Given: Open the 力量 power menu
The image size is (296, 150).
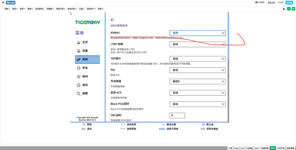Looking at the screenshot, I should 82,9.
